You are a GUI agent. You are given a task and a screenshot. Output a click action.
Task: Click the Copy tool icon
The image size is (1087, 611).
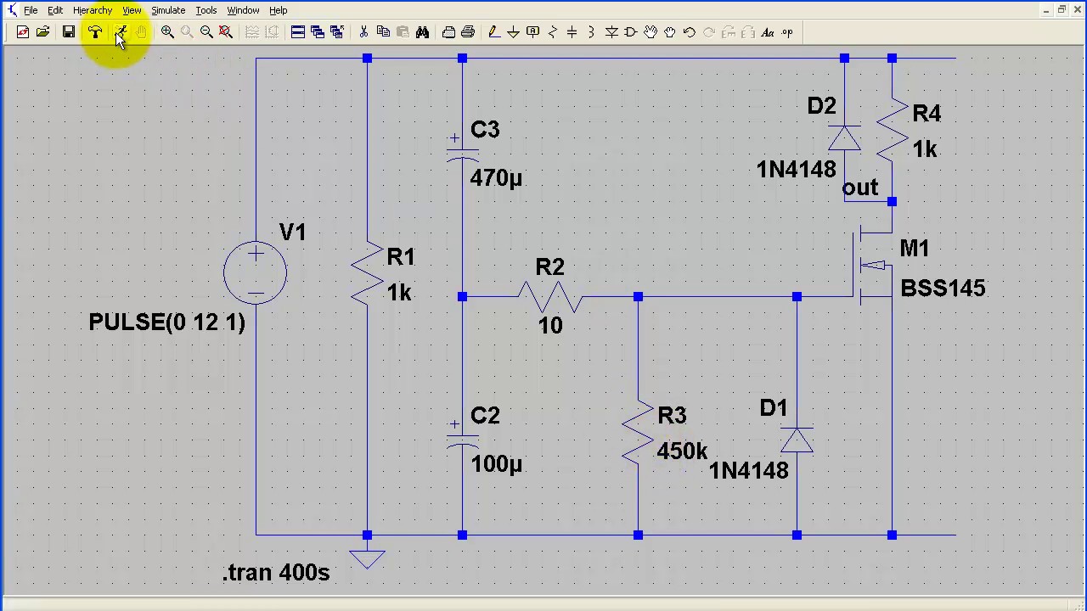click(383, 32)
